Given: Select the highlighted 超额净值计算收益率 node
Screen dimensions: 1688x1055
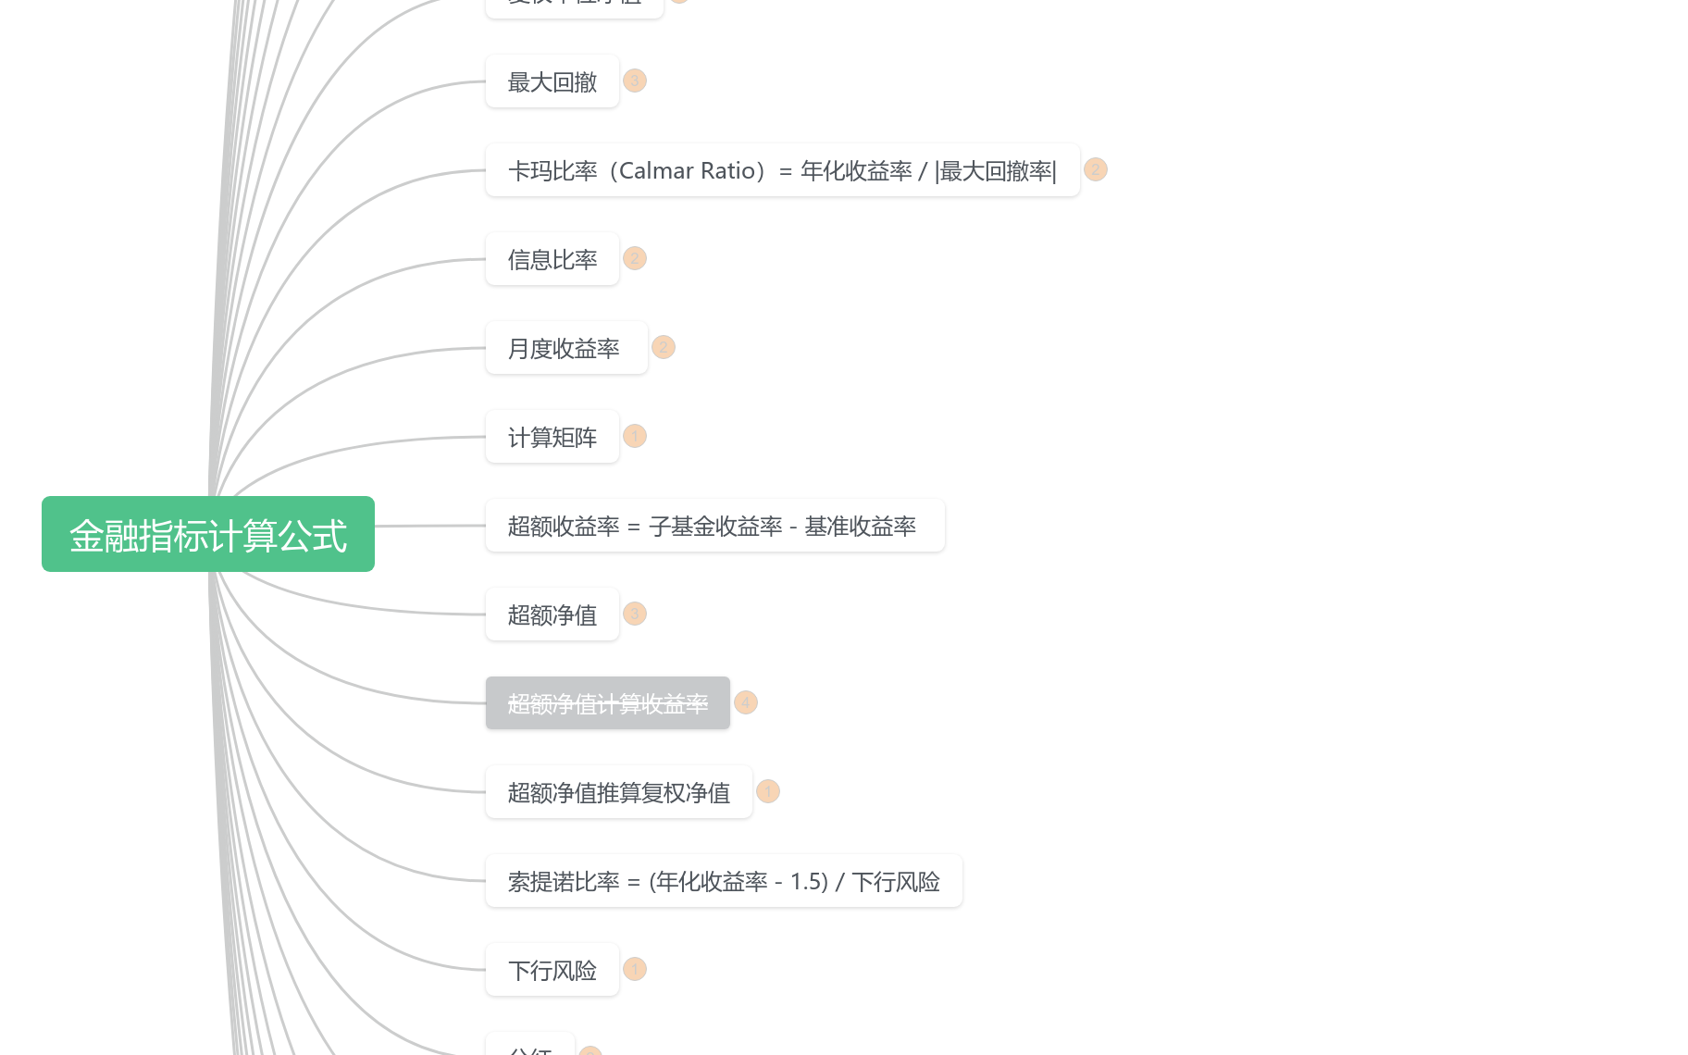Looking at the screenshot, I should point(607,702).
